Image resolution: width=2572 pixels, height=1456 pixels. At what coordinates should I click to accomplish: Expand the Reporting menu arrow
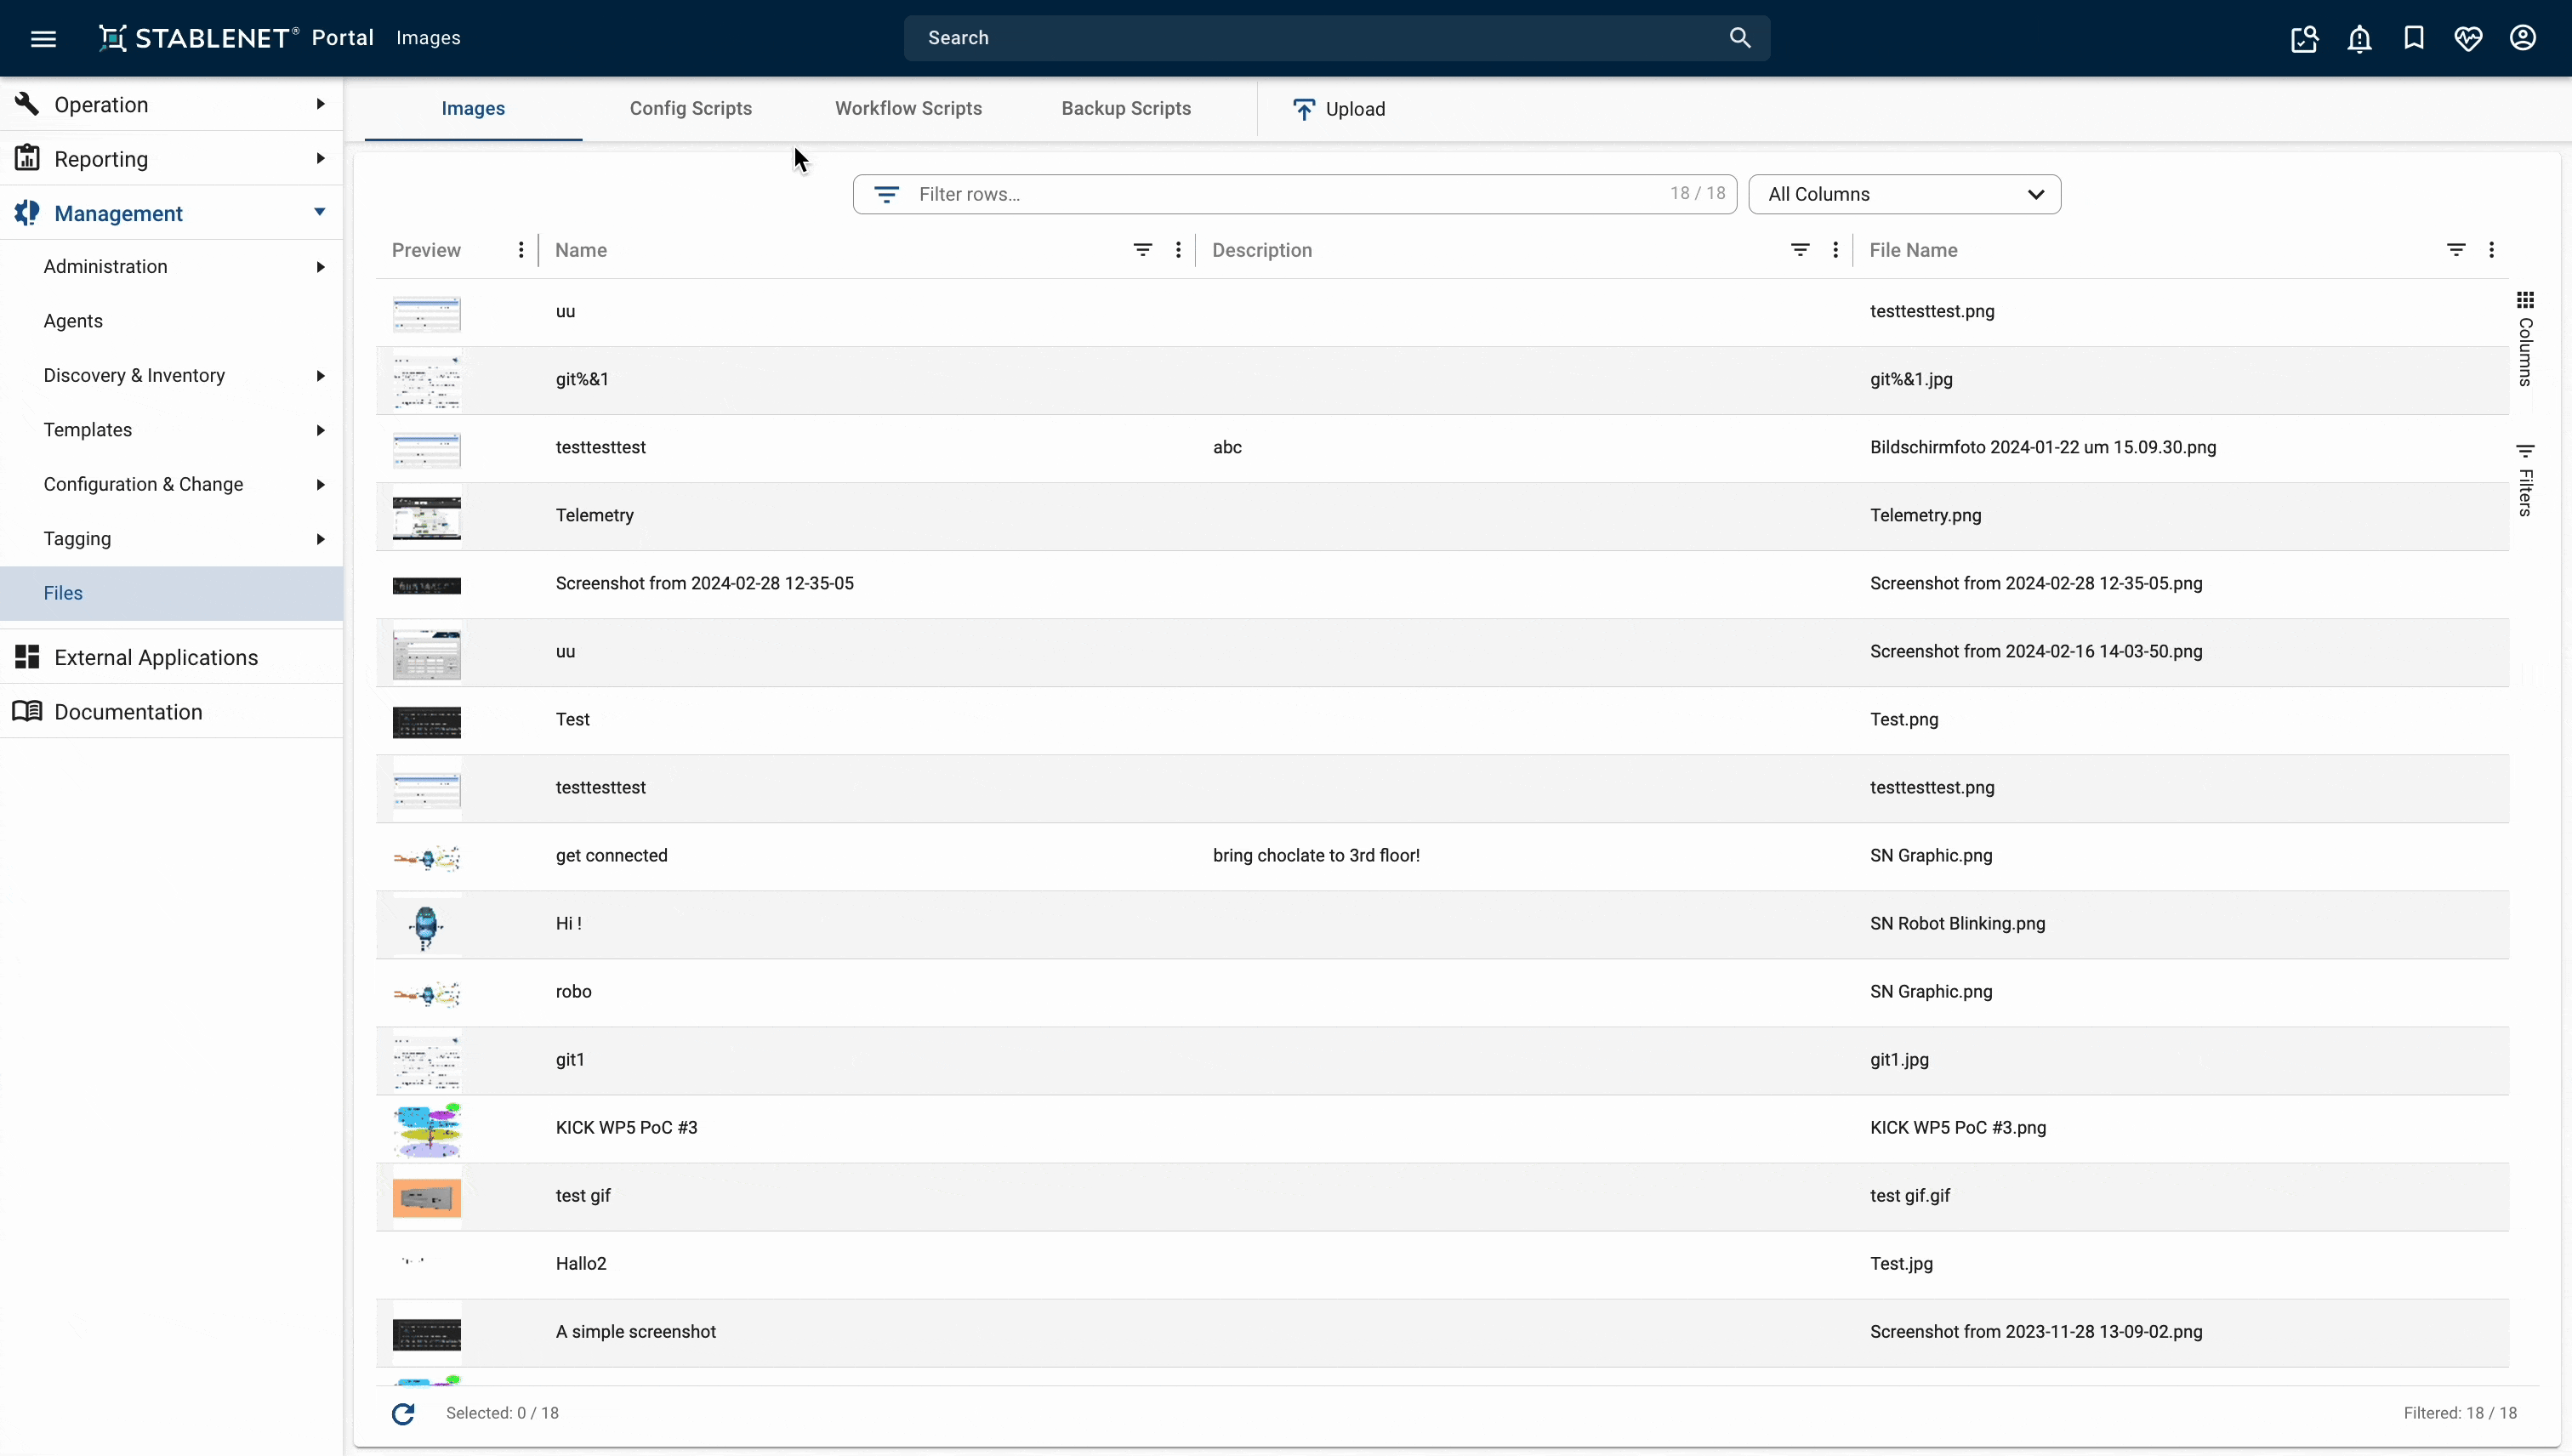(x=320, y=158)
